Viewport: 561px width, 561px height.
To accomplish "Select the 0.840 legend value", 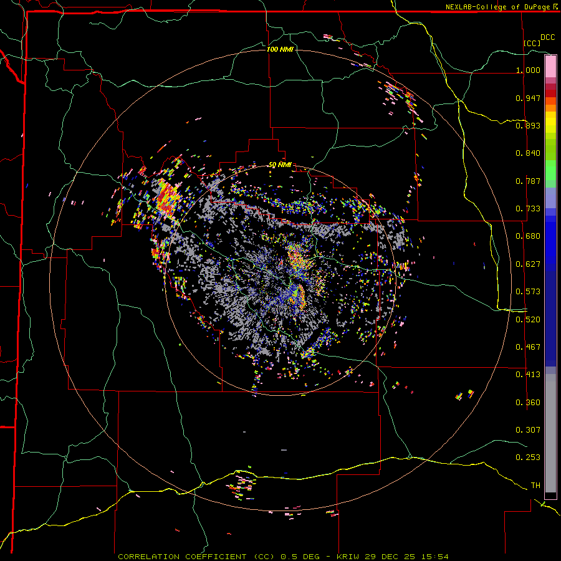I will tap(528, 153).
